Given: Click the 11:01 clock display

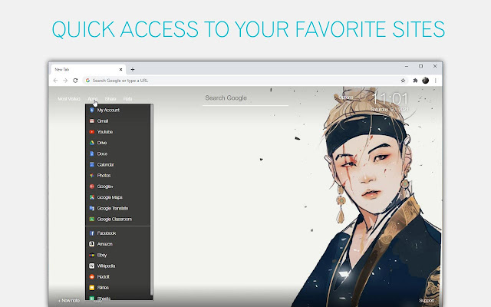Looking at the screenshot, I should pos(390,99).
